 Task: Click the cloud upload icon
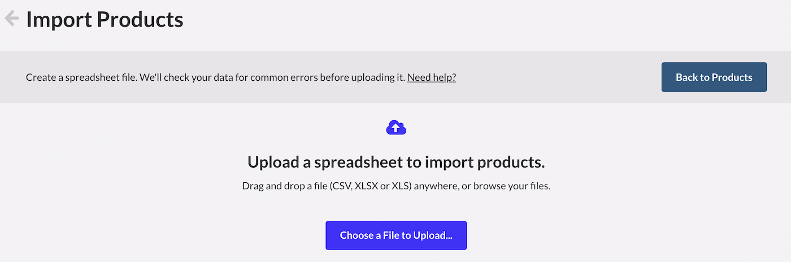coord(396,128)
